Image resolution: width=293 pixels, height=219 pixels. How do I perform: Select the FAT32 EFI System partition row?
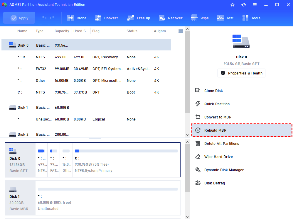[x=86, y=69]
